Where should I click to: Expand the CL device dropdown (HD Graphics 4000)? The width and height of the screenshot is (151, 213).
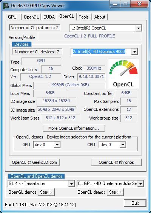[x=134, y=51]
